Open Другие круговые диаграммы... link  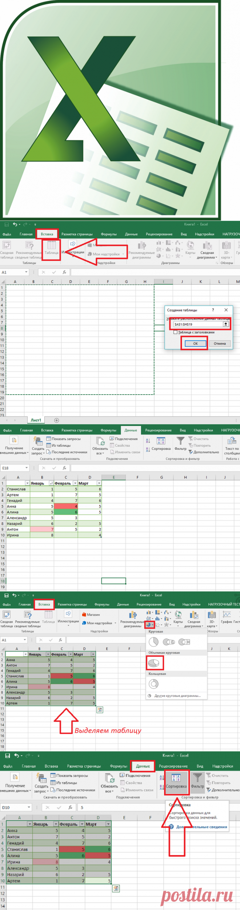(177, 696)
